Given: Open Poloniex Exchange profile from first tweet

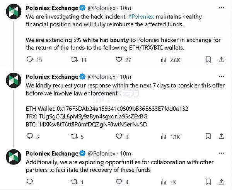Looking at the screenshot, I should (51, 8).
